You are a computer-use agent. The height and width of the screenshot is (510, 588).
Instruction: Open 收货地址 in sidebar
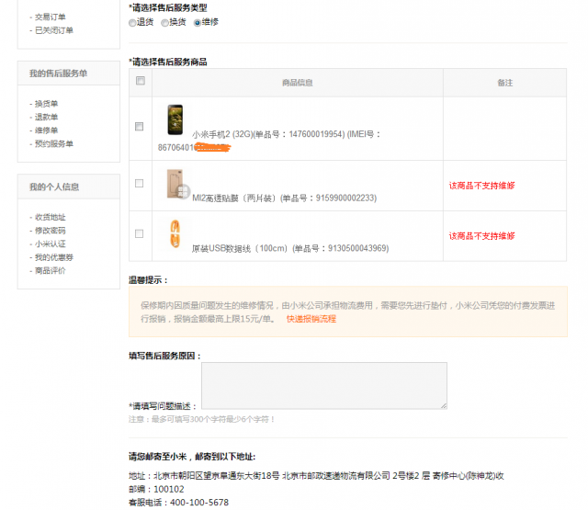click(51, 217)
